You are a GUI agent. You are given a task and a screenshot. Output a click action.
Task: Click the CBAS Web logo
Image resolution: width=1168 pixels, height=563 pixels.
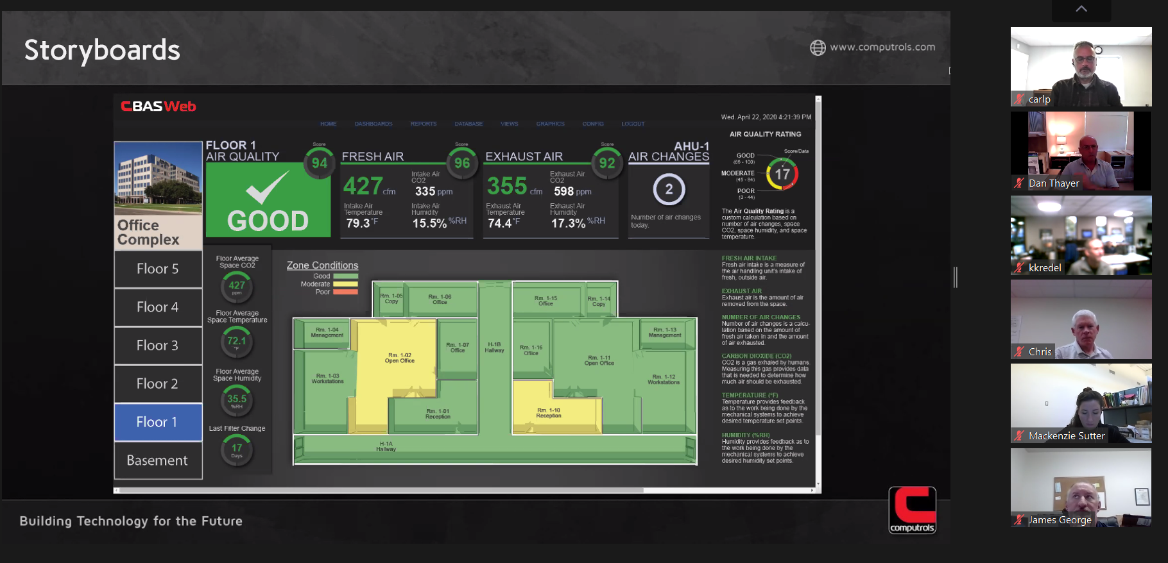point(159,106)
